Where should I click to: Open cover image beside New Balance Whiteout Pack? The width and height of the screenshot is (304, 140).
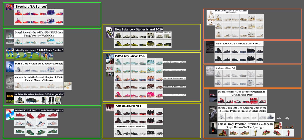[x=211, y=70]
